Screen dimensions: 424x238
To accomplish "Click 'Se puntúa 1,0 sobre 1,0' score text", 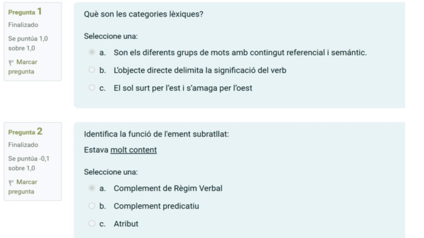I will [x=27, y=43].
